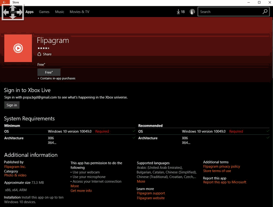The height and width of the screenshot is (207, 273).
Task: Click the Get more info link
Action: [x=81, y=191]
